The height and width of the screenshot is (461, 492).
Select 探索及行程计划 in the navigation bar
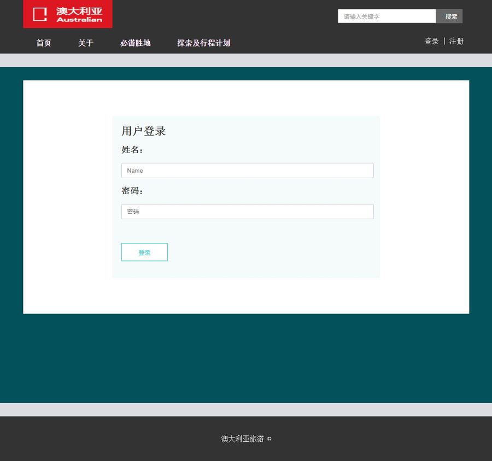click(203, 43)
